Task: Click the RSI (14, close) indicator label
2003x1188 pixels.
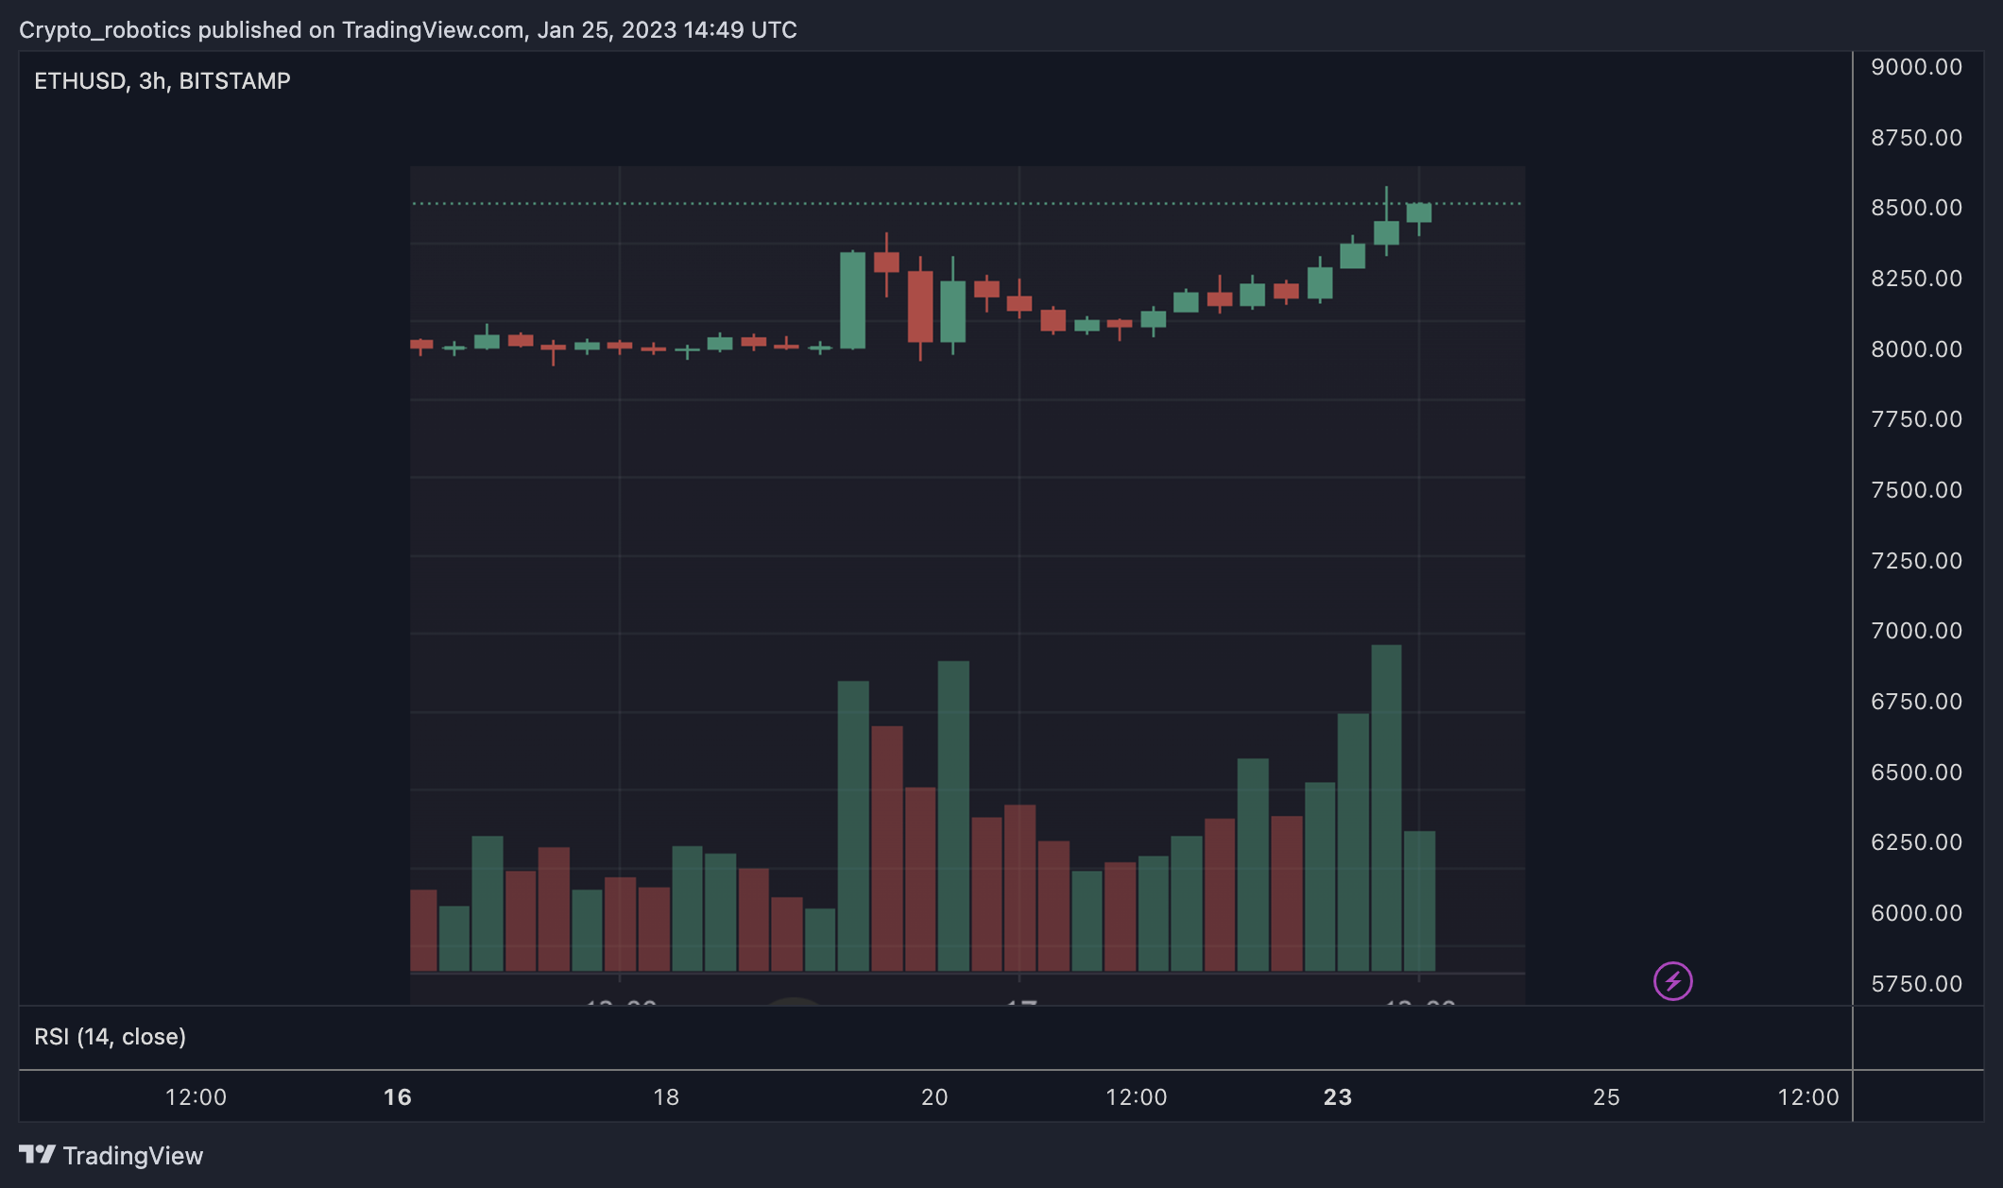Action: (x=110, y=1037)
